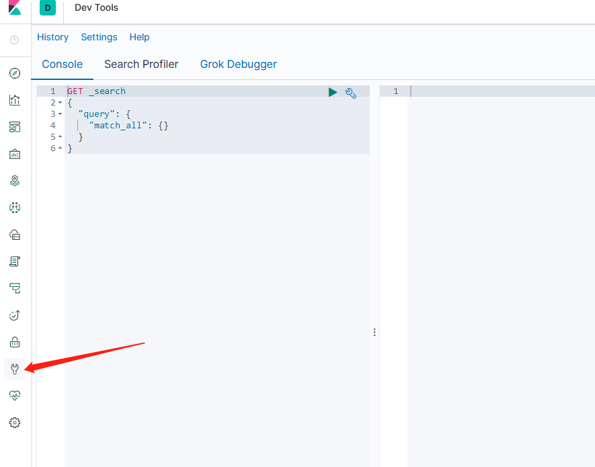Open Infrastructure icon in sidebar
Viewport: 595px width, 467px height.
pos(14,235)
